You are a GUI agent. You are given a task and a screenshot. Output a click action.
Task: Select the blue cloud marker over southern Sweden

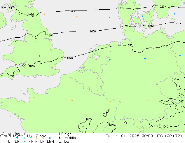tap(175, 14)
